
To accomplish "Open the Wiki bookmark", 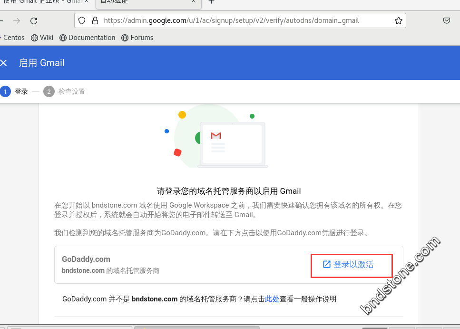I will coord(42,38).
